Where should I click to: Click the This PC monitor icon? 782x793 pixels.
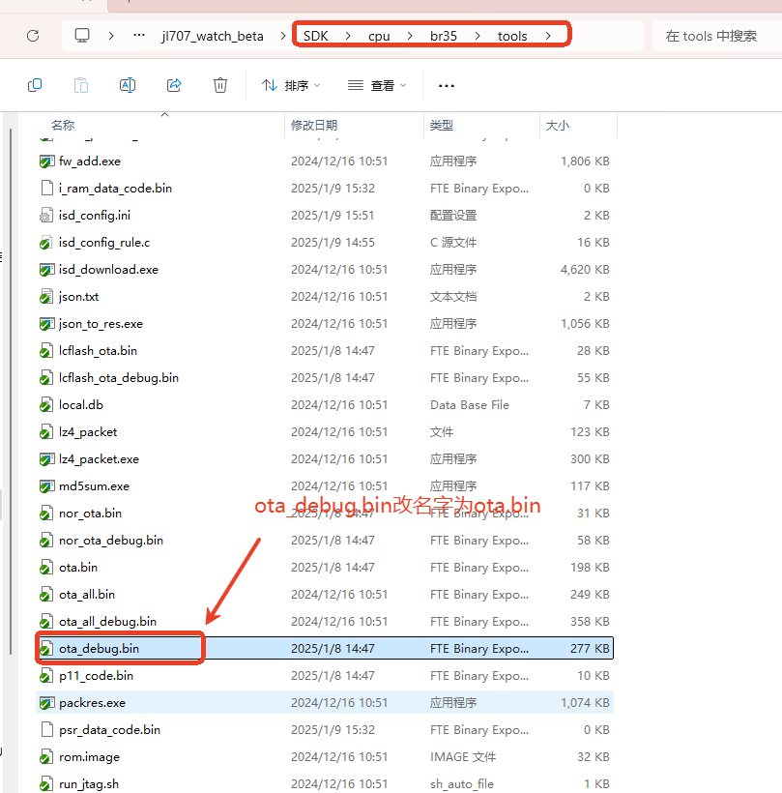[82, 36]
